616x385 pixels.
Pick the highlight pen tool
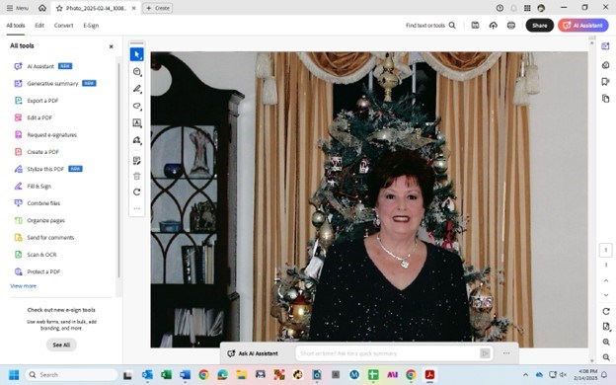[x=136, y=89]
